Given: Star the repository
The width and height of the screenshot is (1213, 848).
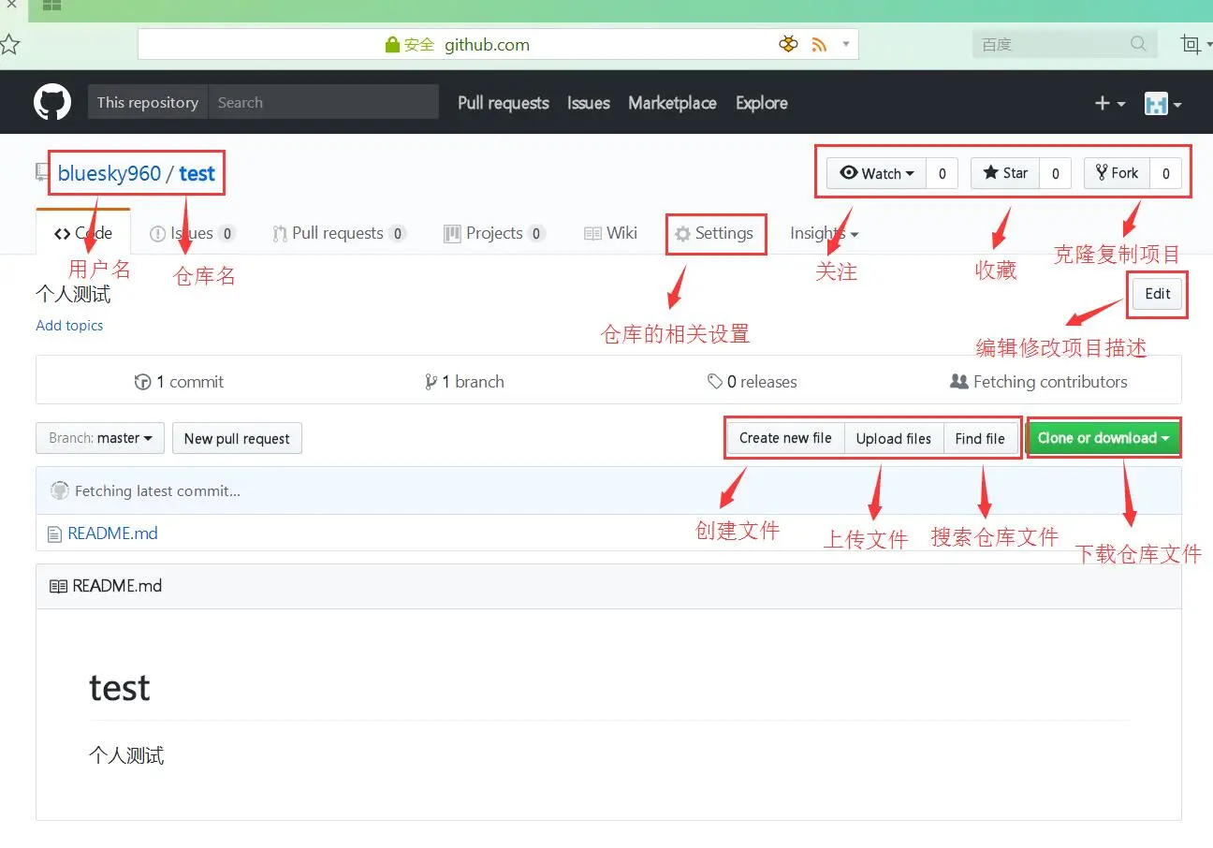Looking at the screenshot, I should point(1005,173).
